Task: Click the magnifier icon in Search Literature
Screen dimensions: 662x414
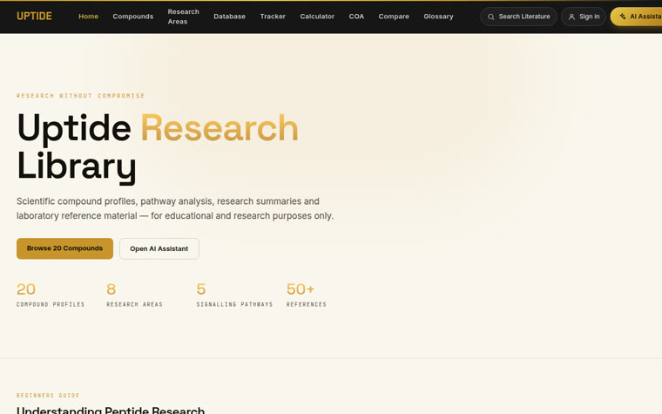Action: (490, 17)
